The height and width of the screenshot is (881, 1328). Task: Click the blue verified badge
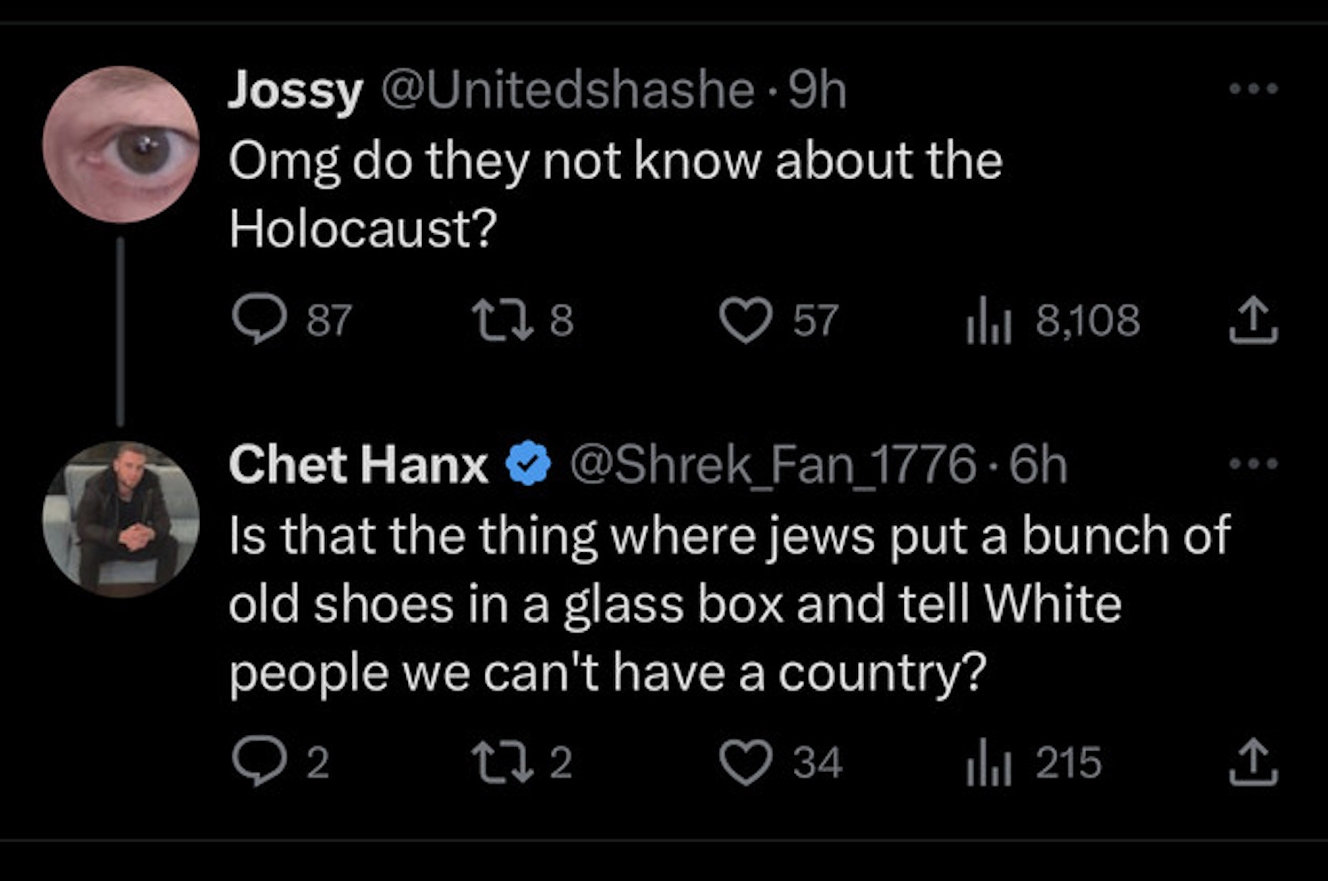pos(528,464)
